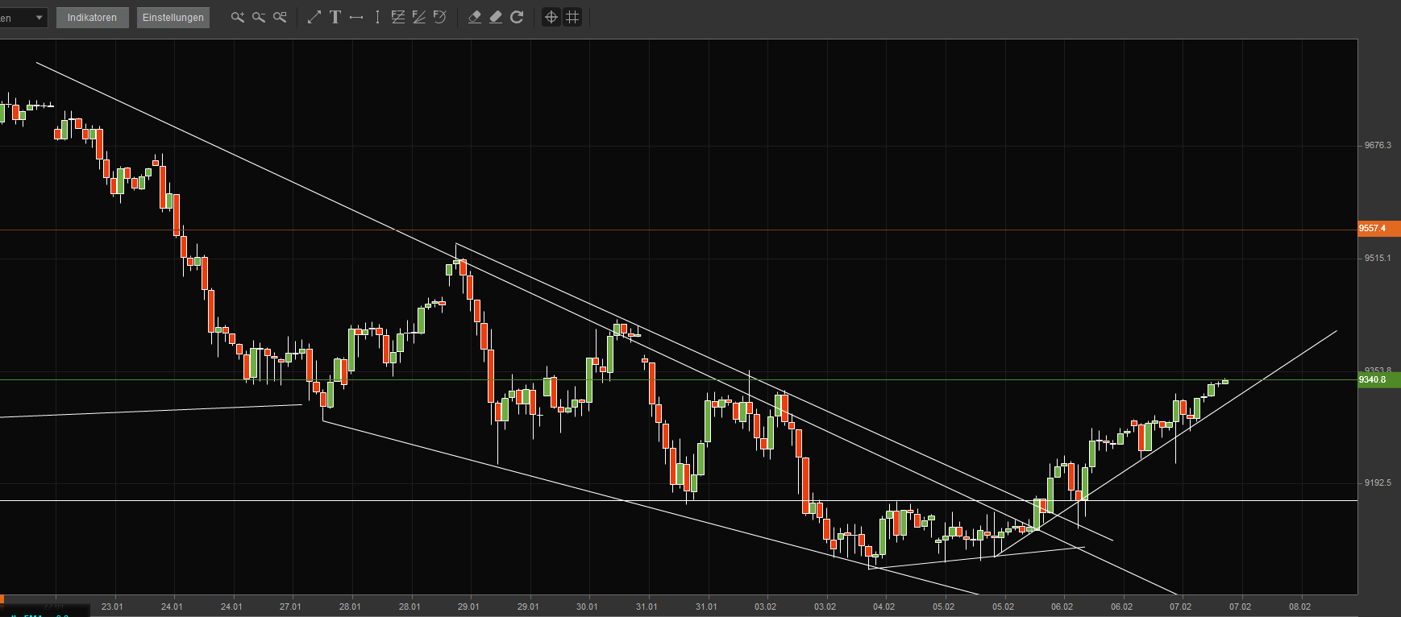
Task: Click the zoom out magnifier icon
Action: [x=259, y=17]
